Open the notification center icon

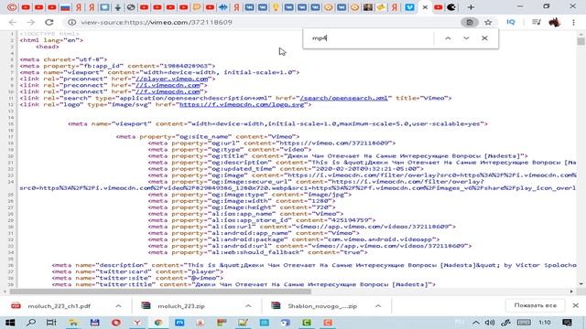(x=567, y=323)
